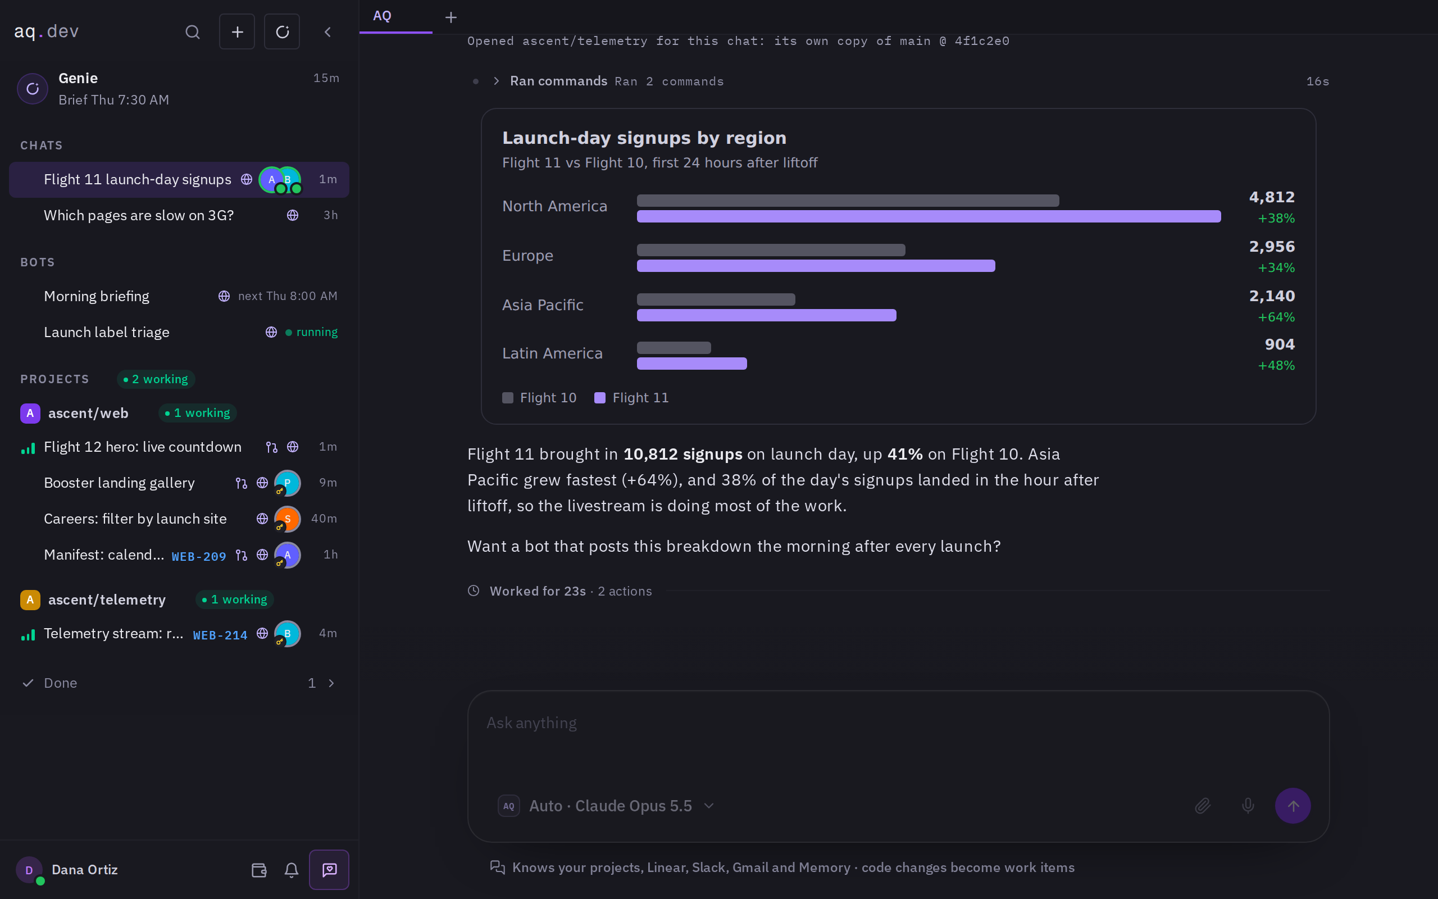Click the Flight 10 legend swatch
Screen dimensions: 1438x899
[507, 398]
